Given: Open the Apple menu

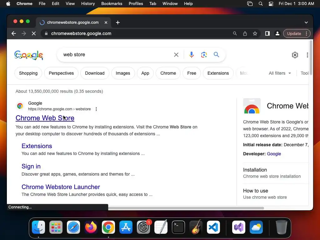Looking at the screenshot, I should tap(8, 4).
